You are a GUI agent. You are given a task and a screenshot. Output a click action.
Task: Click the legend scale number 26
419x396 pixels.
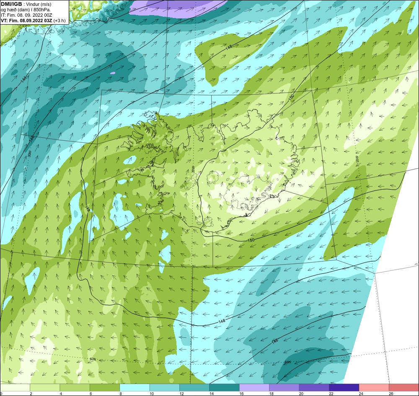pos(391,393)
